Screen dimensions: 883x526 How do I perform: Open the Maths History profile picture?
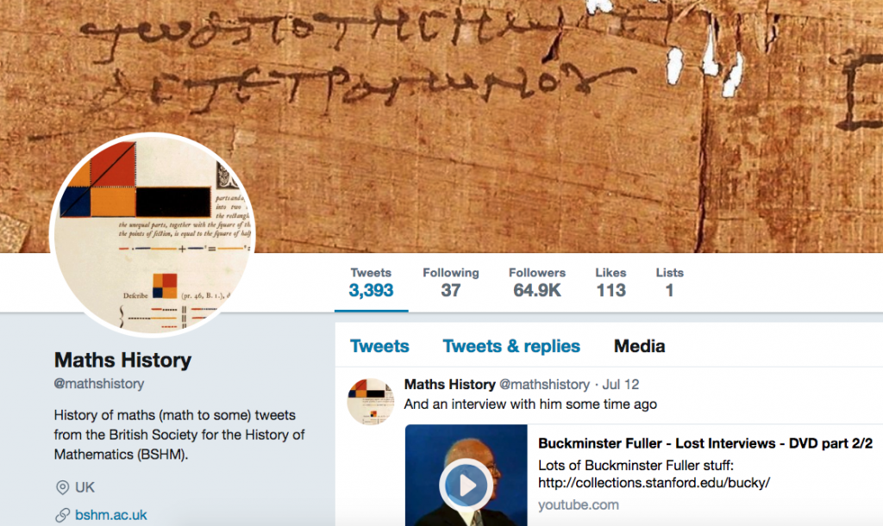(153, 235)
